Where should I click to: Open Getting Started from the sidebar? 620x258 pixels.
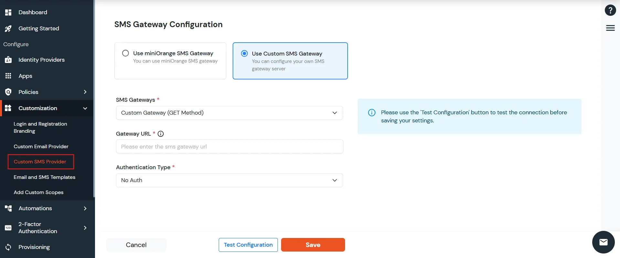(39, 28)
